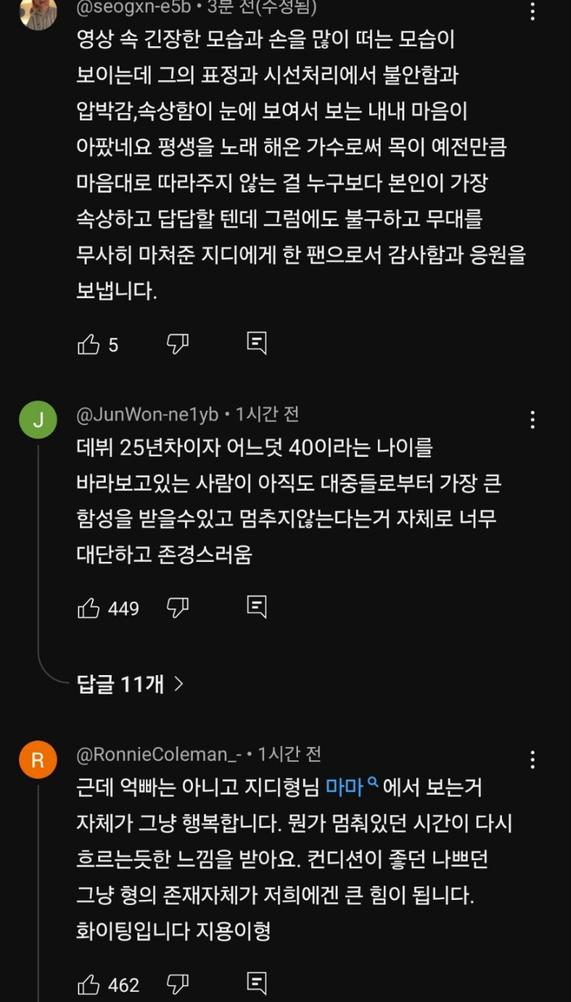Open @JunWon-ne1yb channel from username
Screen dimensions: 571x1002
148,415
